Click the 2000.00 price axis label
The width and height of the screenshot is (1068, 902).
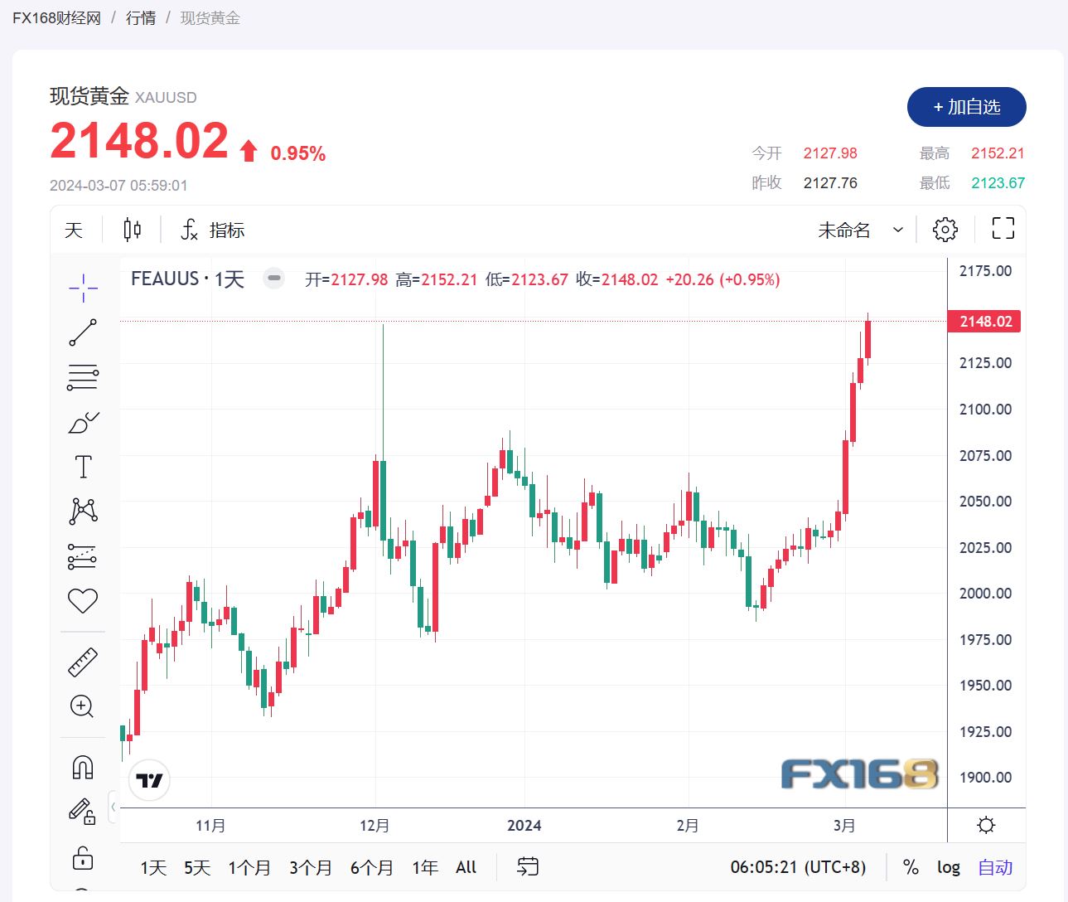tap(985, 594)
